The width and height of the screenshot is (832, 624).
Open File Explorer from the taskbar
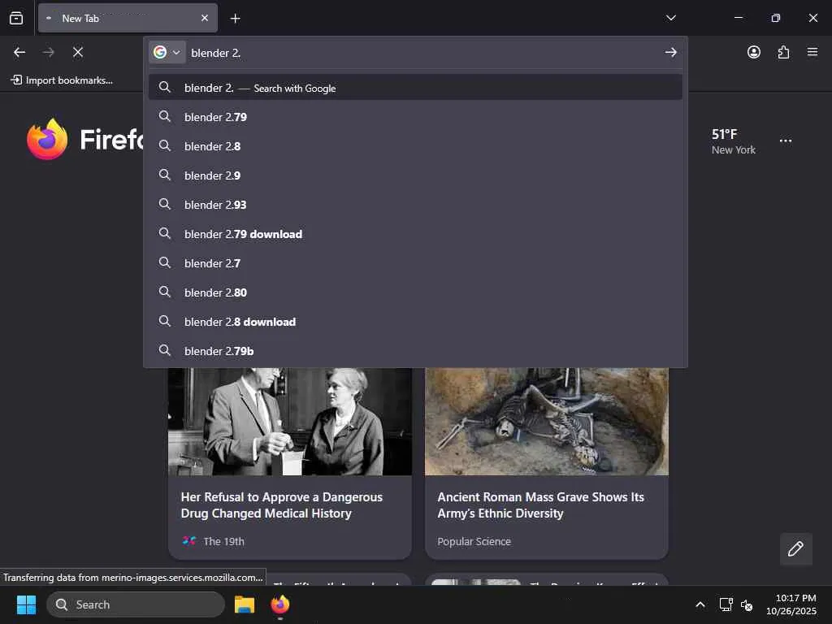(x=245, y=604)
